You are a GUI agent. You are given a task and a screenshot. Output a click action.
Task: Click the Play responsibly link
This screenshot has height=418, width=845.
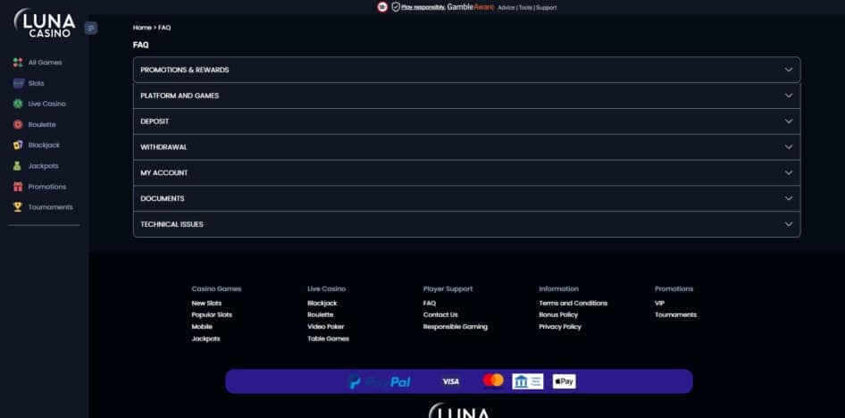[423, 7]
